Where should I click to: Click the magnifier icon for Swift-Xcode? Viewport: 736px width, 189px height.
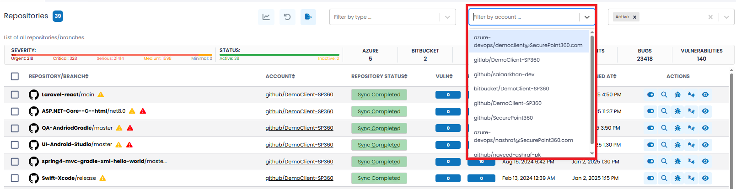pyautogui.click(x=664, y=178)
